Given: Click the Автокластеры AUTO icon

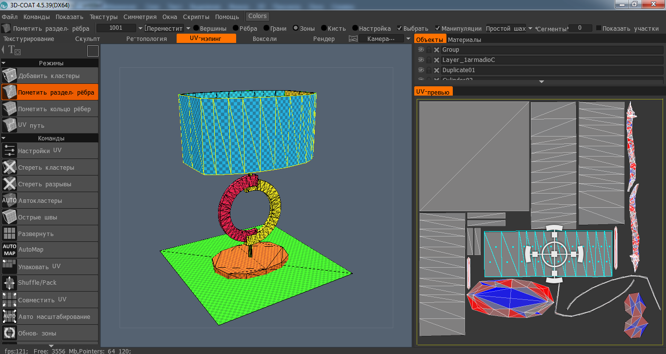Looking at the screenshot, I should coord(9,200).
